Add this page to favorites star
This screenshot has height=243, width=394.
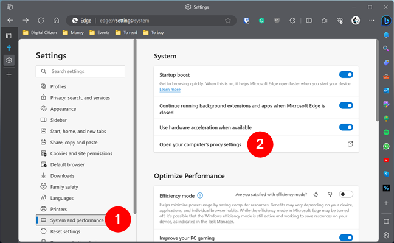(227, 21)
